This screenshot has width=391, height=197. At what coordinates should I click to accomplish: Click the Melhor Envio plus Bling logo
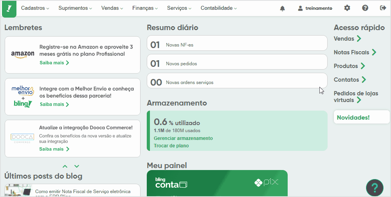[23, 97]
